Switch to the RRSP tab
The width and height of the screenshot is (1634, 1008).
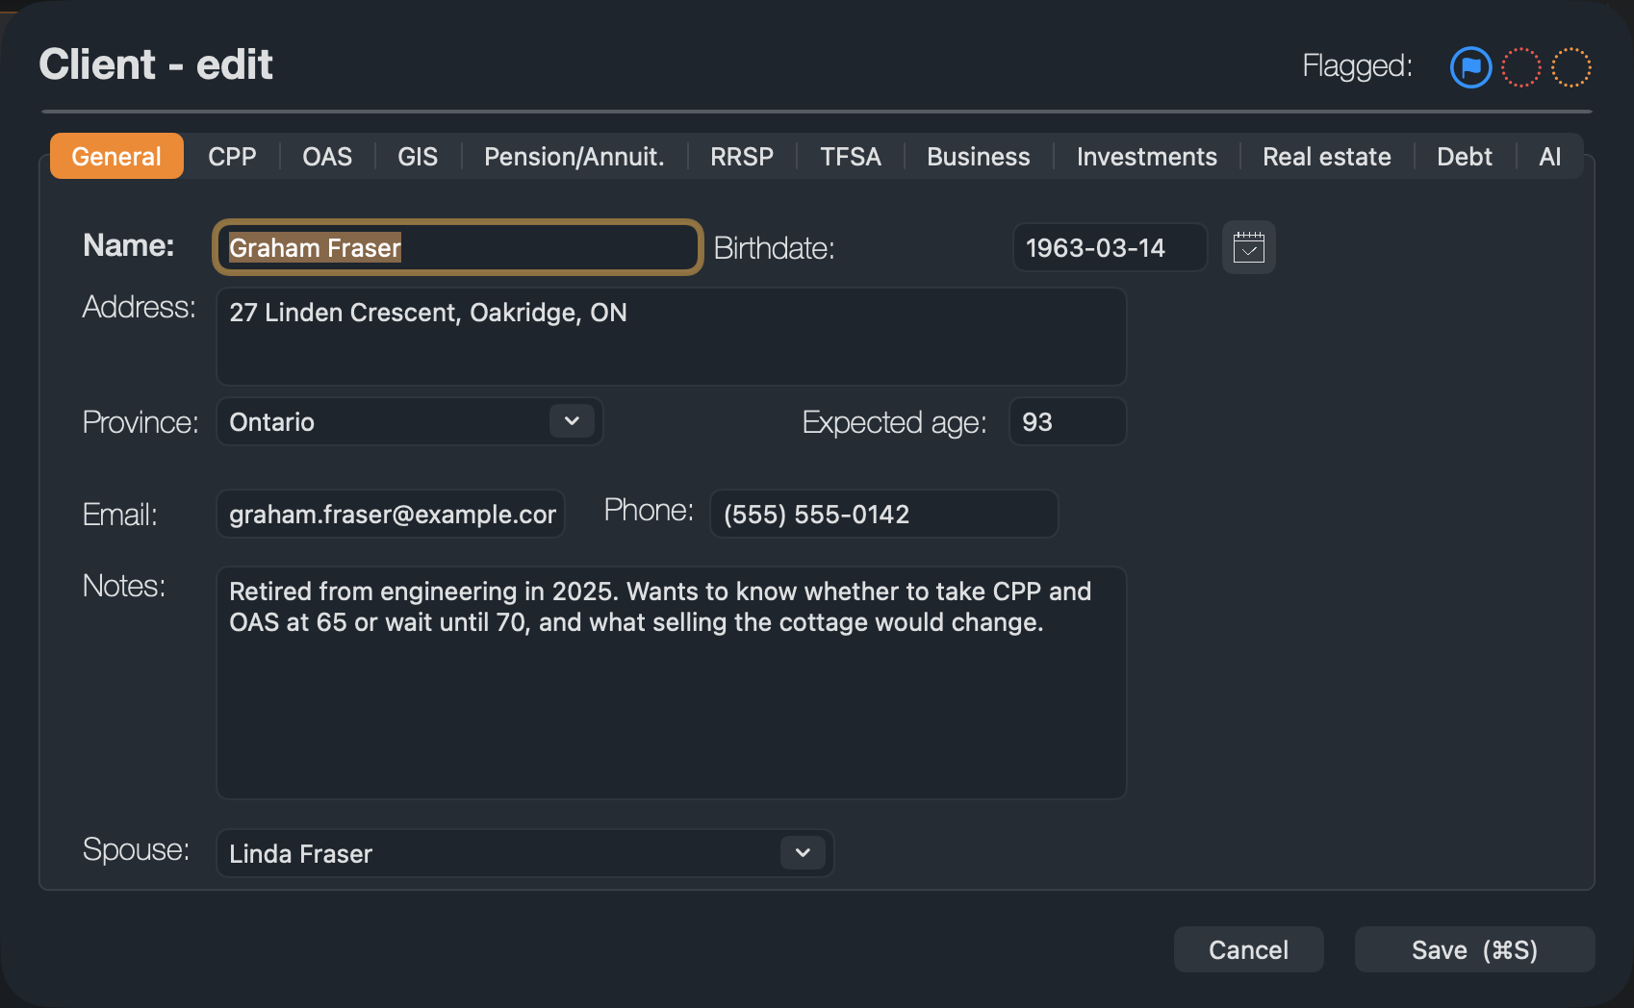click(x=742, y=156)
